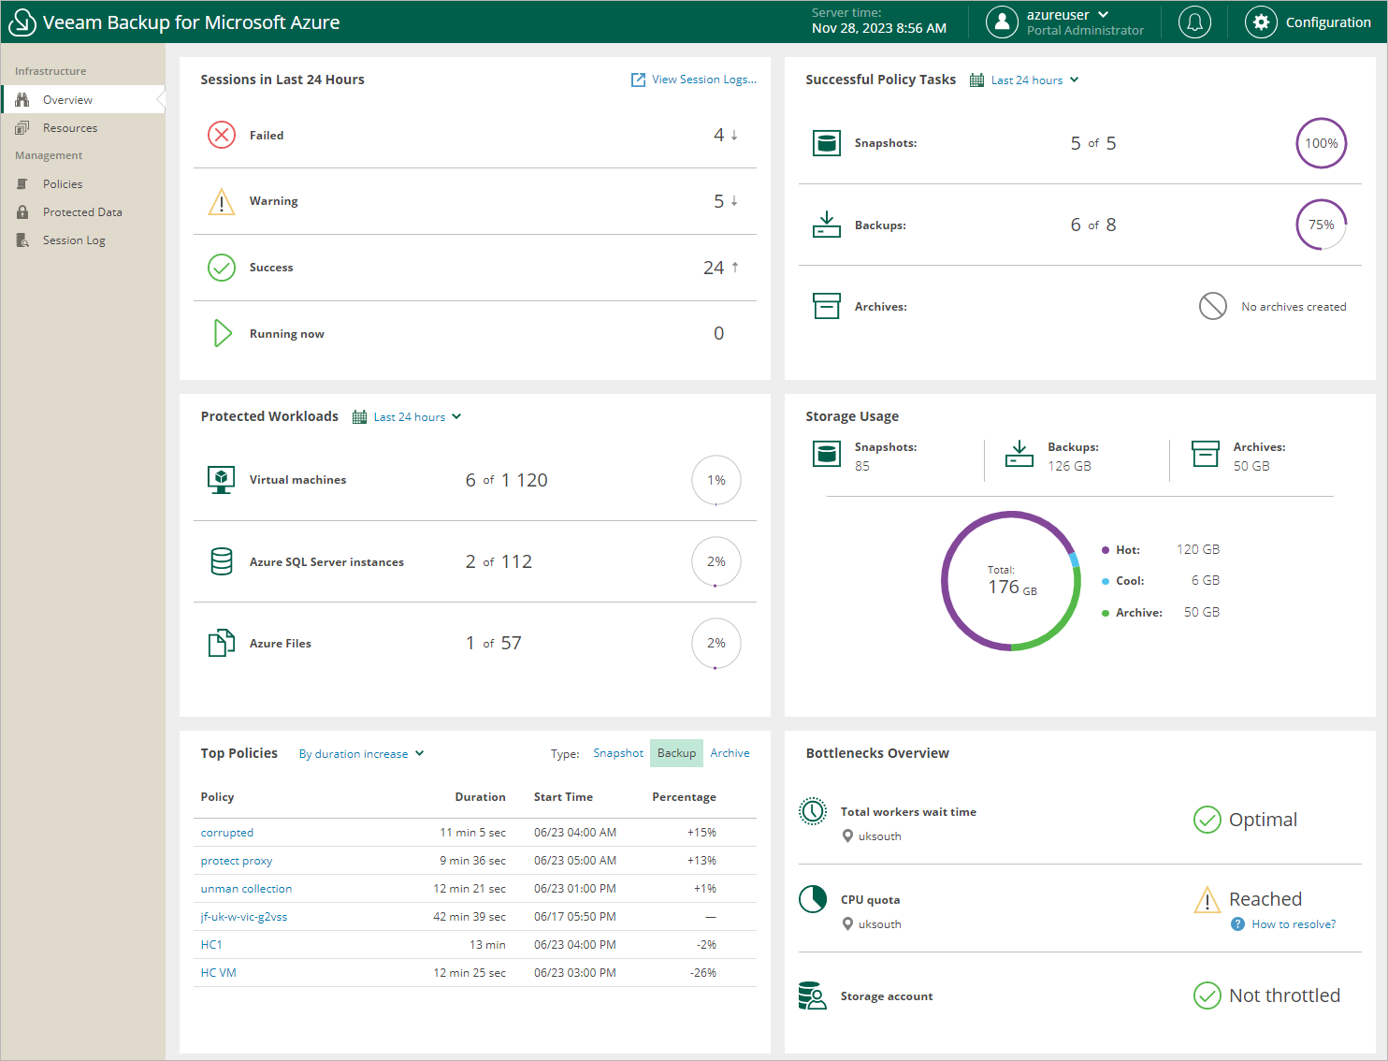Click the Storage account icon

(x=813, y=996)
